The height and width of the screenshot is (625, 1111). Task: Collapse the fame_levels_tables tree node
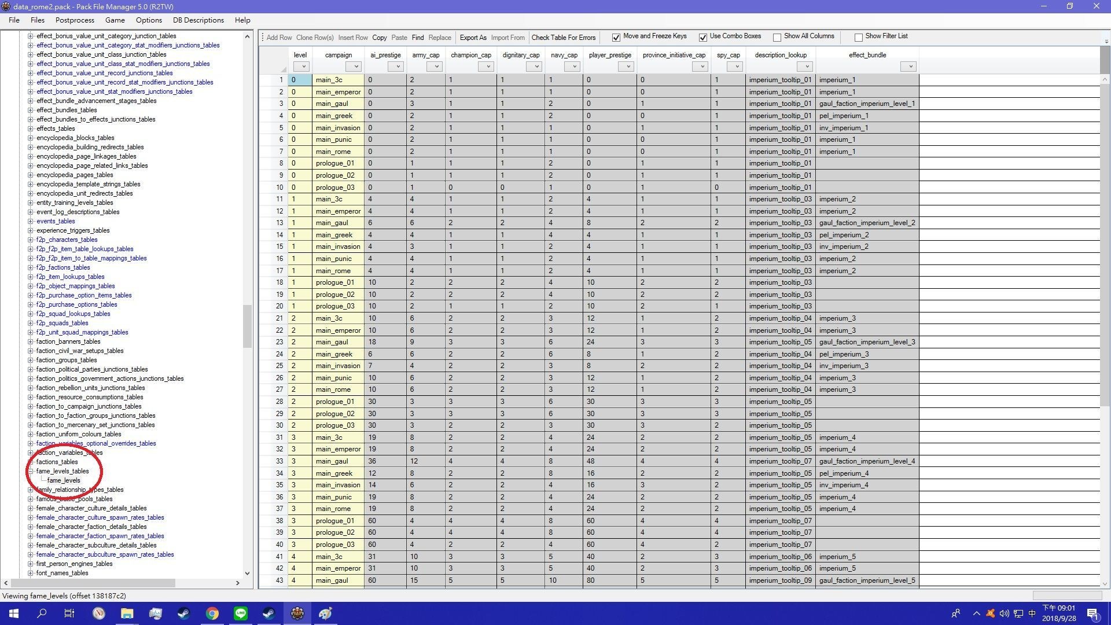coord(30,472)
